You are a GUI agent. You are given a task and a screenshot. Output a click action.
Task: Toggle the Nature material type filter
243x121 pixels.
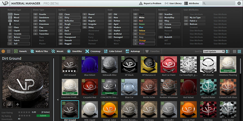[x=19, y=37]
